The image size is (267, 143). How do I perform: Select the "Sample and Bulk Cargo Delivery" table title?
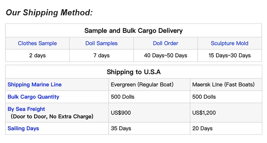(133, 31)
